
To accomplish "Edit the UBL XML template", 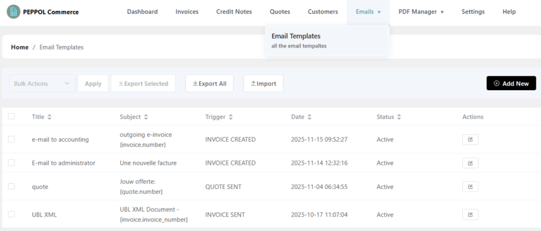I will pyautogui.click(x=470, y=215).
